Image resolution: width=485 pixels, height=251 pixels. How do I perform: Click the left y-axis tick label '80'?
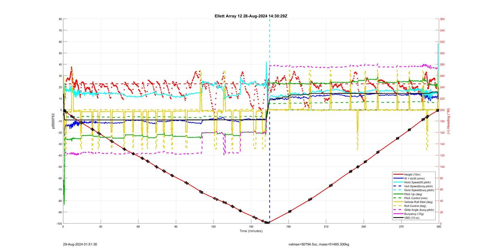(60, 19)
